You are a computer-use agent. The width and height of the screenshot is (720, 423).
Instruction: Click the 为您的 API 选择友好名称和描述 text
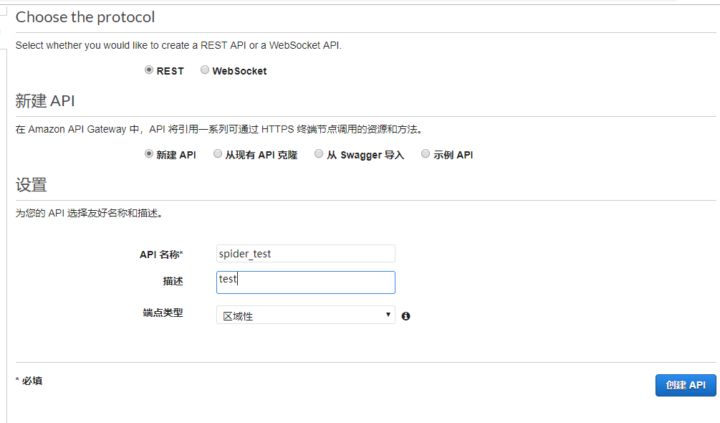point(90,213)
